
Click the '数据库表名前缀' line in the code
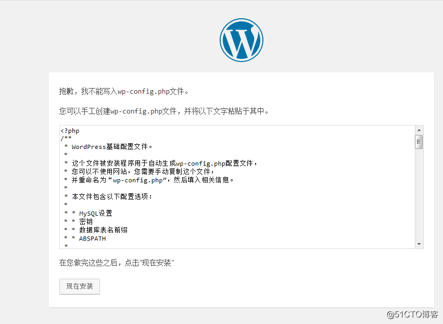click(x=103, y=230)
